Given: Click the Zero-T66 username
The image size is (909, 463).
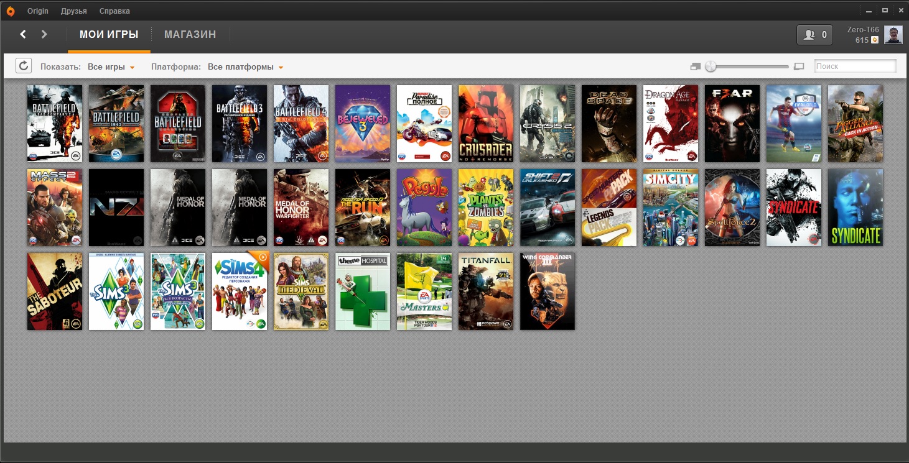Looking at the screenshot, I should click(x=863, y=30).
